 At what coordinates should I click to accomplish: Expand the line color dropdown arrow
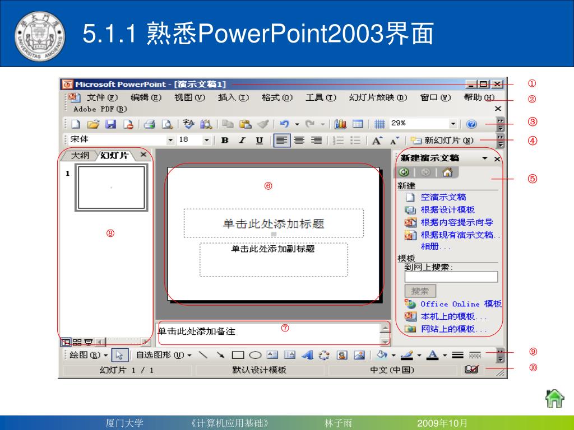tap(419, 355)
